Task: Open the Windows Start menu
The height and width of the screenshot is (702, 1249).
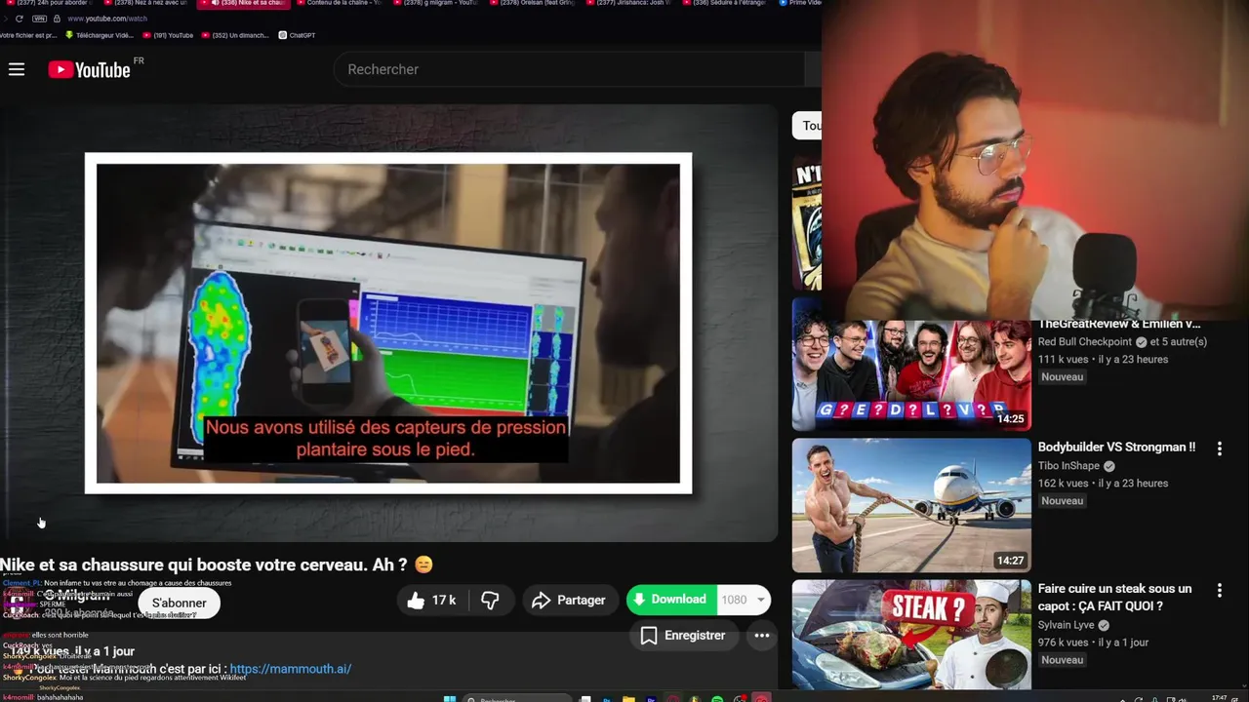Action: click(450, 698)
